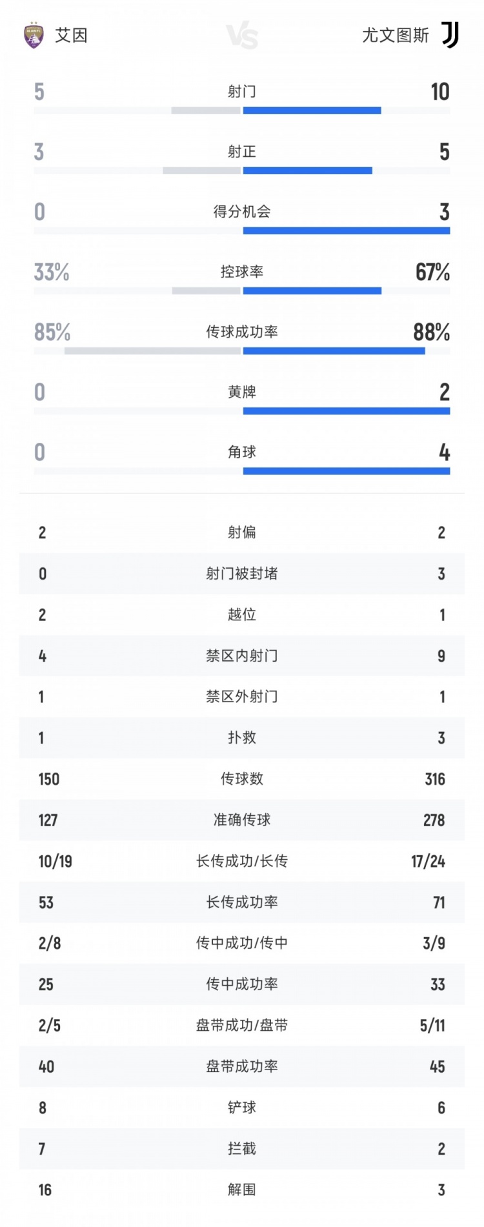Viewport: 484px width, 1227px height.
Task: Select the 射正 stat label
Action: coord(242,152)
